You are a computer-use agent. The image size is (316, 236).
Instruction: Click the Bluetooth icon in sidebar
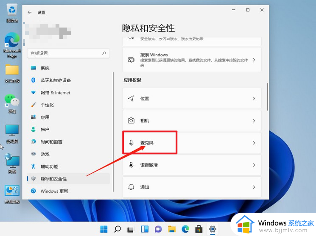[x=33, y=80]
